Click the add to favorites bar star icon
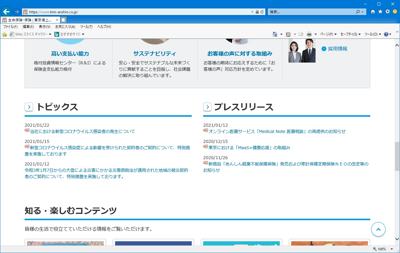Screen dimensions: 400x253 click(4, 34)
